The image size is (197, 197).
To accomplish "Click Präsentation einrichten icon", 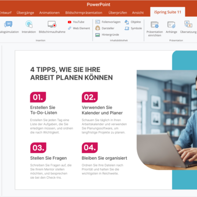I will click(x=155, y=25).
